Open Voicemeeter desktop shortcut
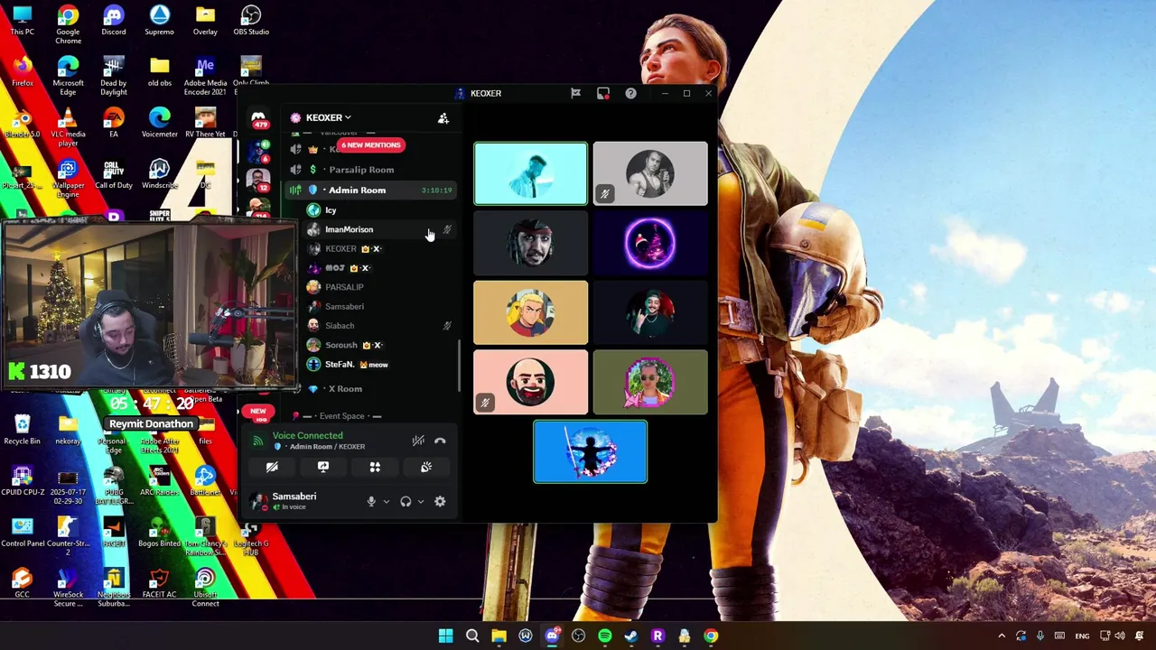 (x=159, y=123)
